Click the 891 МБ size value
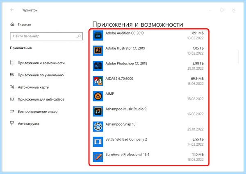The width and height of the screenshot is (246, 174). click(x=198, y=33)
